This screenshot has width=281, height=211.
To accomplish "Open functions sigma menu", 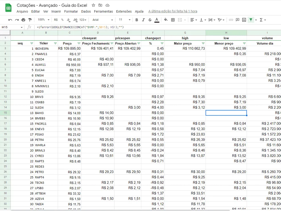I will tap(263, 20).
